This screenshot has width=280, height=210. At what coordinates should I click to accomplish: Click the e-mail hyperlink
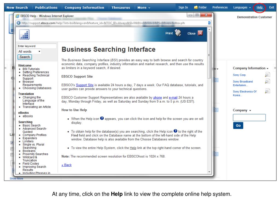click(173, 98)
